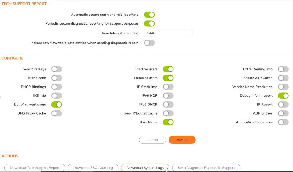Download the Tech Support Report

[x=35, y=168]
